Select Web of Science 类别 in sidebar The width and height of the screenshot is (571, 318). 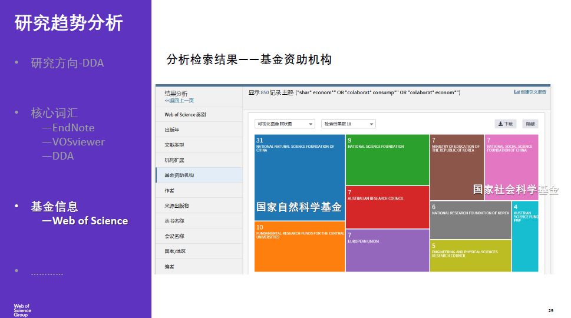(185, 115)
